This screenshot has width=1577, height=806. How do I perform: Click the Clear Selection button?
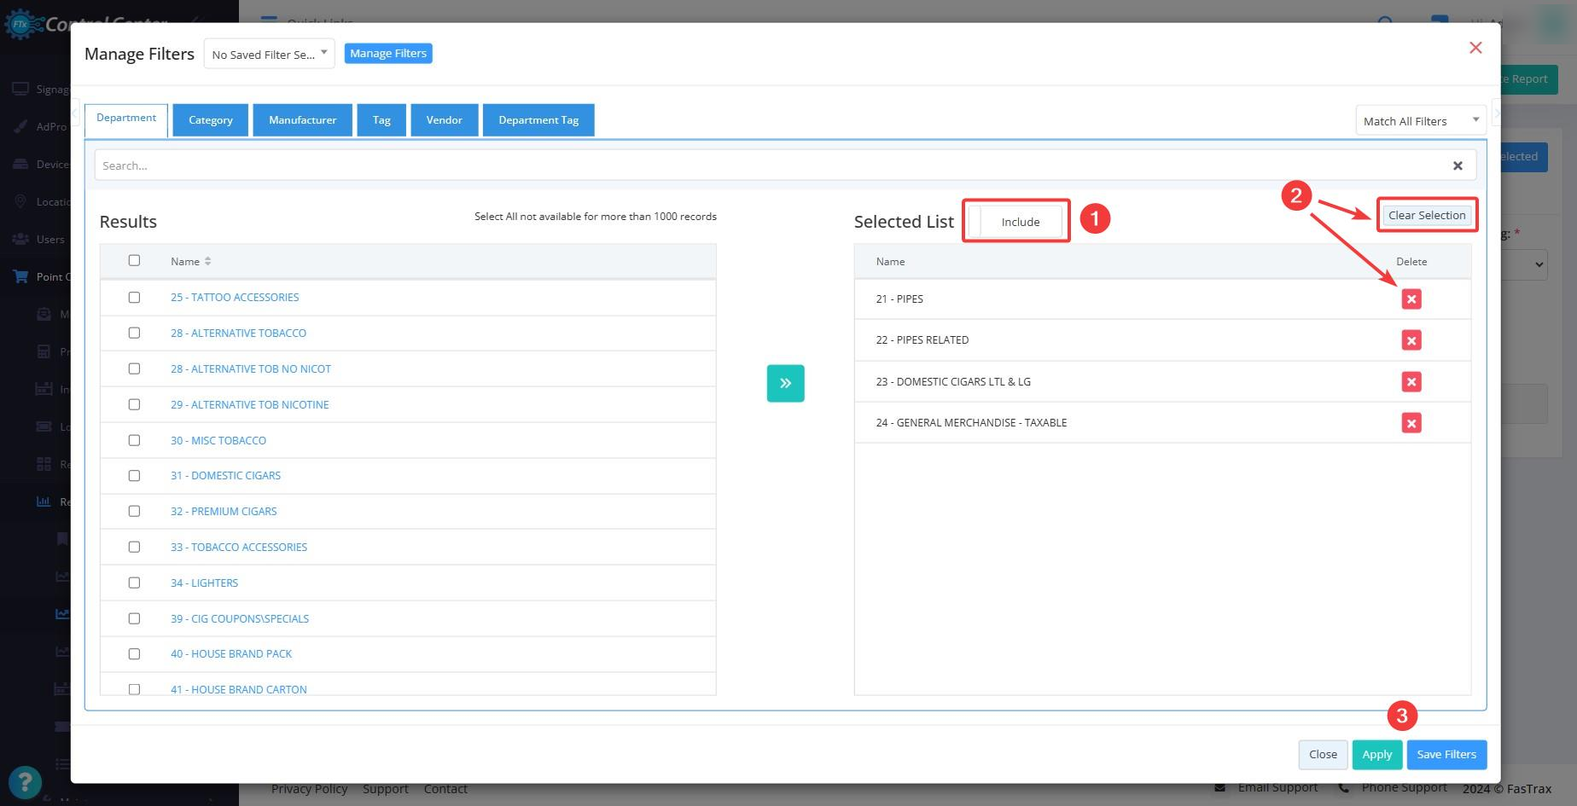tap(1426, 215)
